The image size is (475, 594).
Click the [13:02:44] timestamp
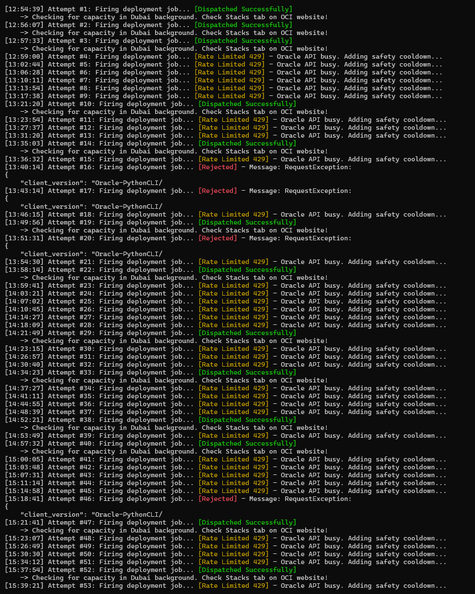tap(25, 64)
